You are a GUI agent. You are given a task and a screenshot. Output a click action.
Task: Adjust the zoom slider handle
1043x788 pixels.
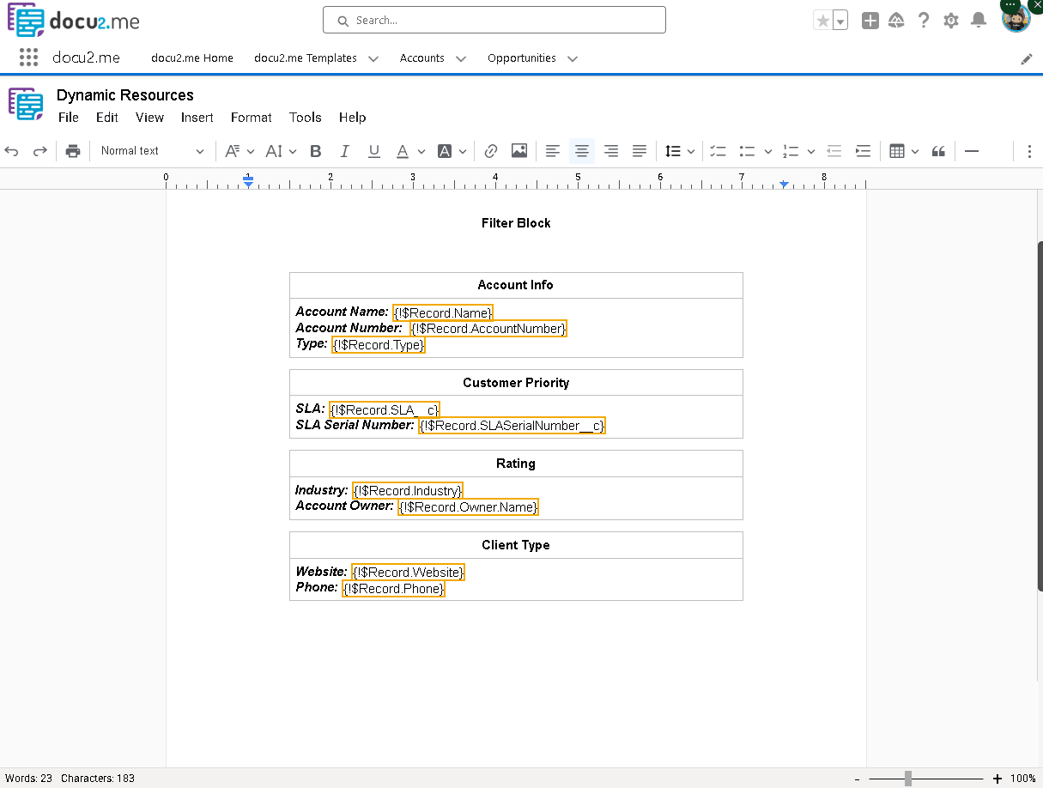pyautogui.click(x=908, y=779)
